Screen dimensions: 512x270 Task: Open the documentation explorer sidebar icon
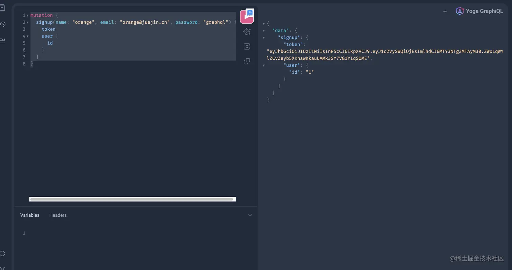coord(3,7)
